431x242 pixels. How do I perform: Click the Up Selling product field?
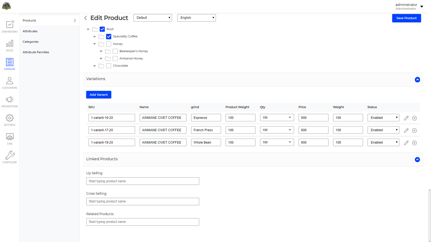pyautogui.click(x=143, y=181)
